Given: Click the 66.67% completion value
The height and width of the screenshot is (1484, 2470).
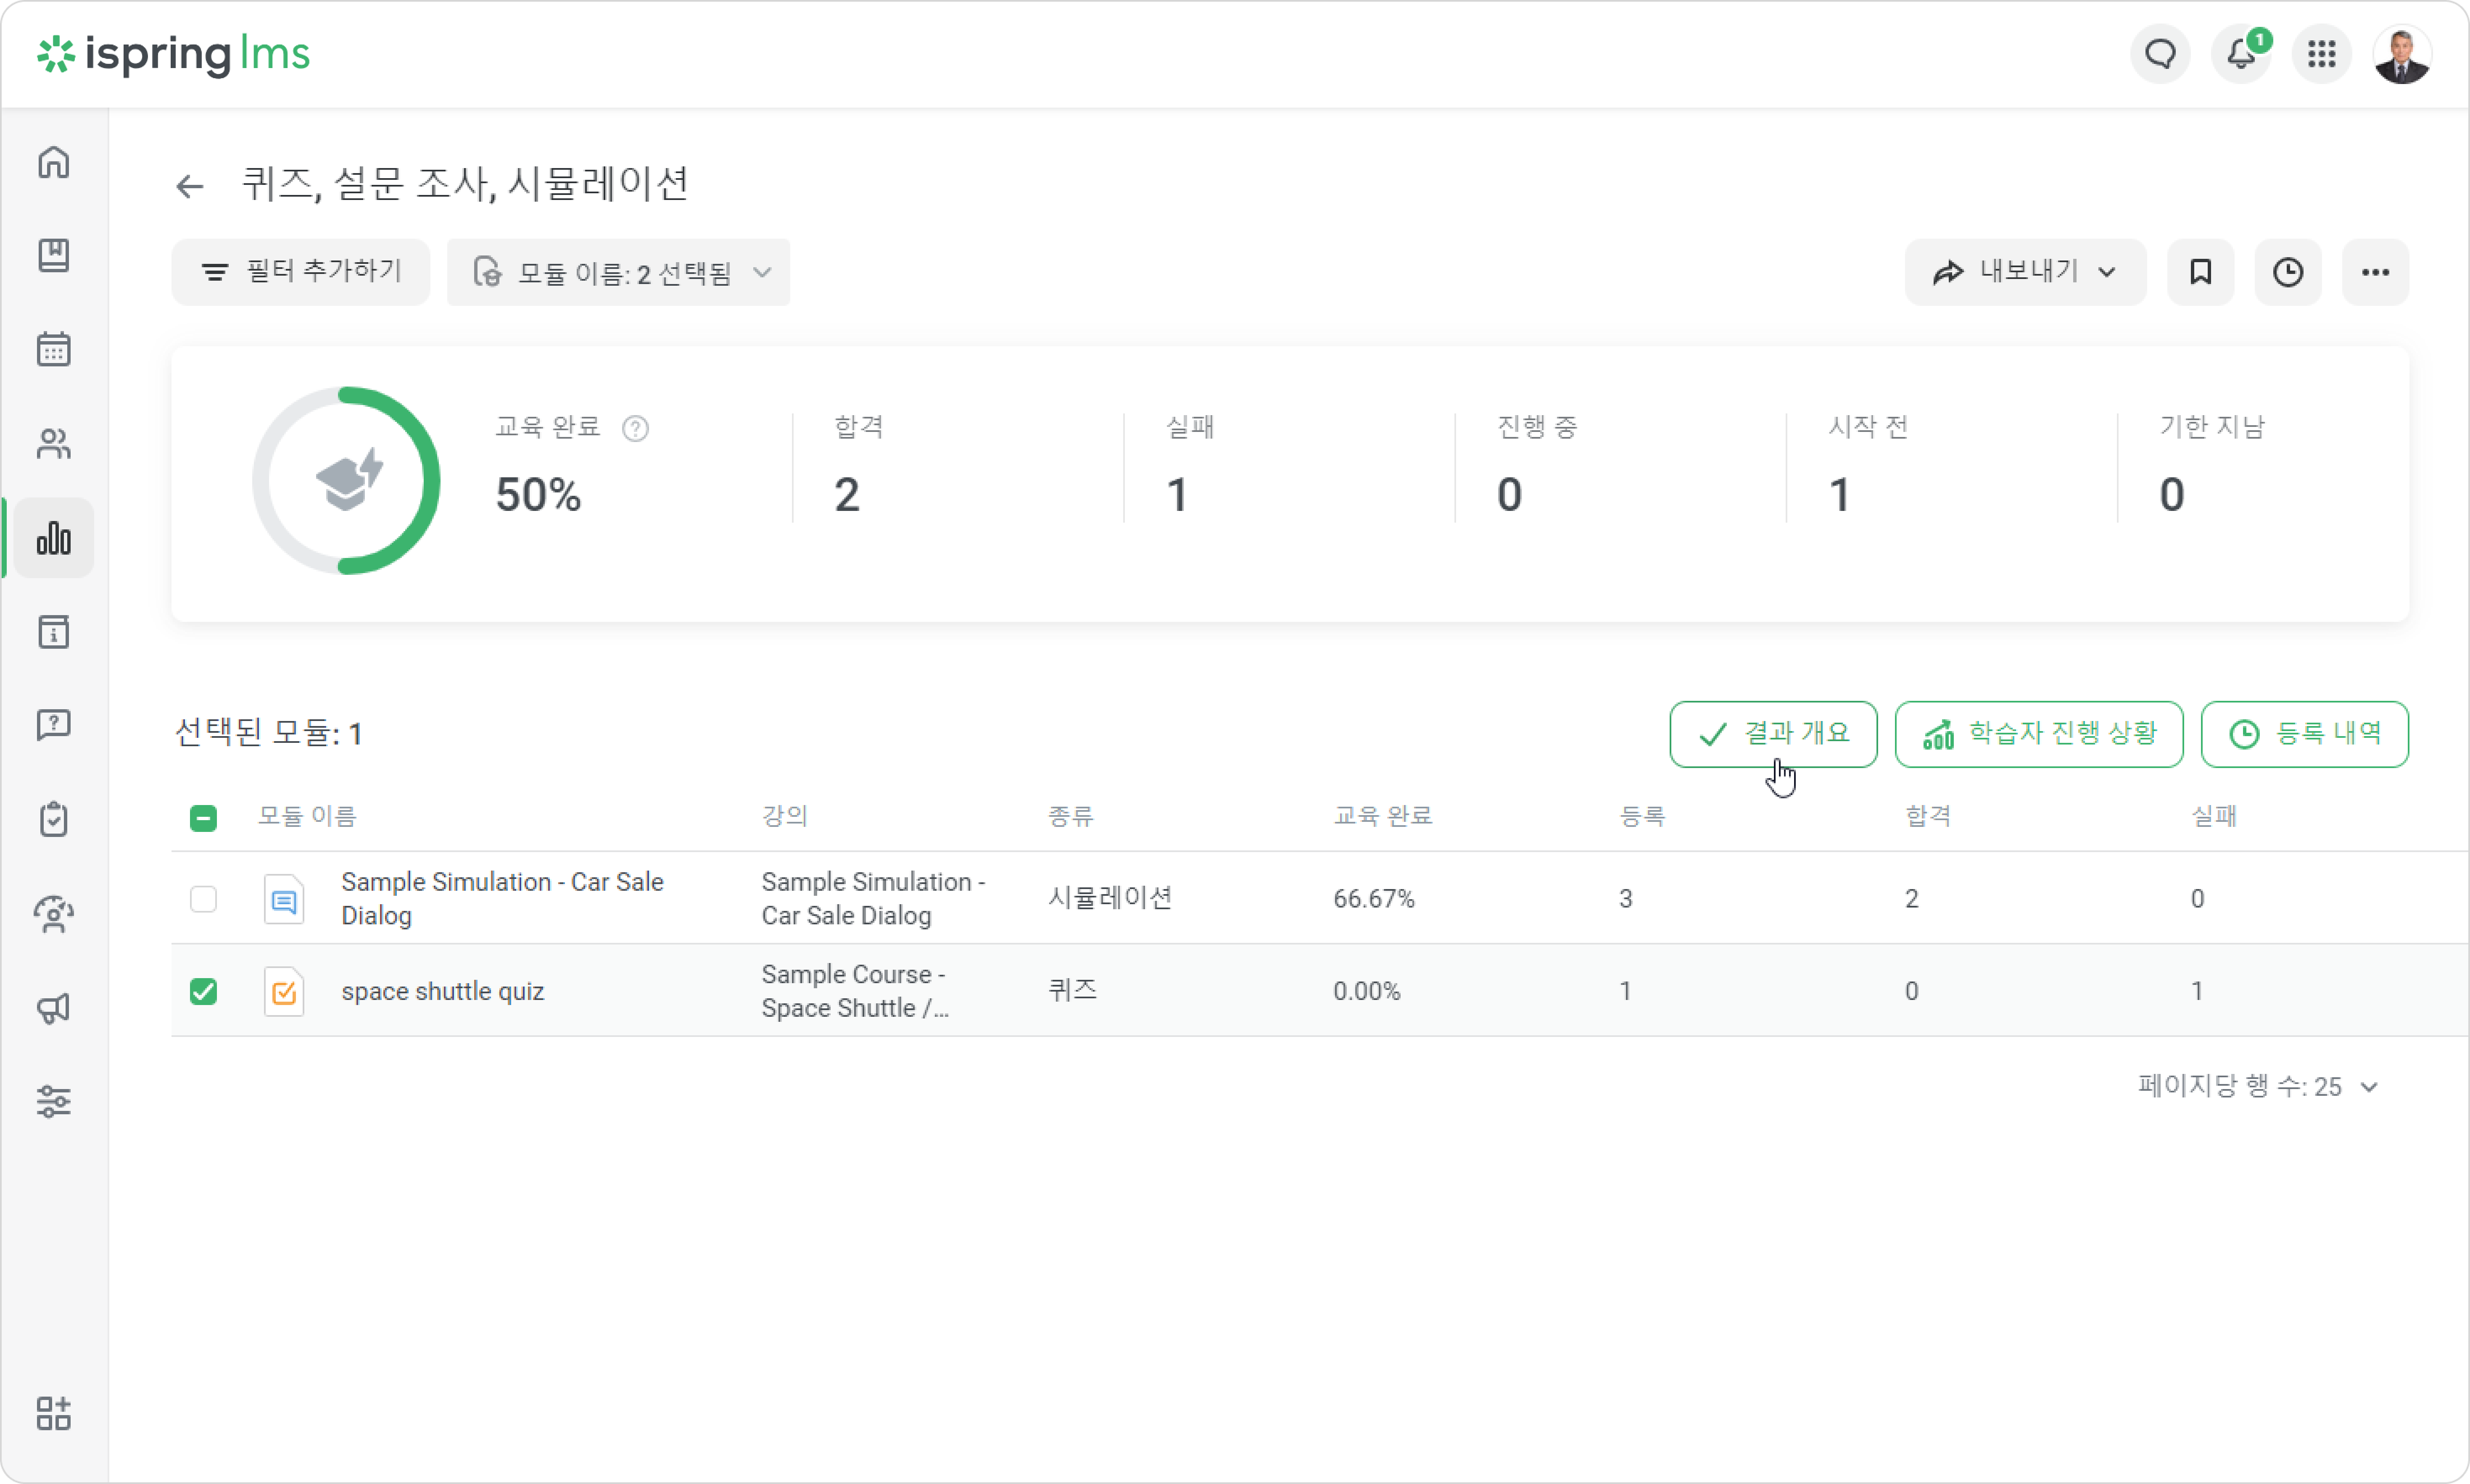Looking at the screenshot, I should [1375, 899].
